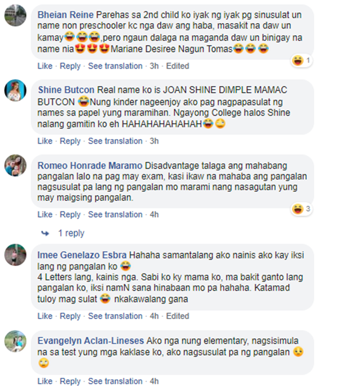
Task: Click the 3h timestamp on Shine Butcon's comment
Action: pyautogui.click(x=154, y=141)
